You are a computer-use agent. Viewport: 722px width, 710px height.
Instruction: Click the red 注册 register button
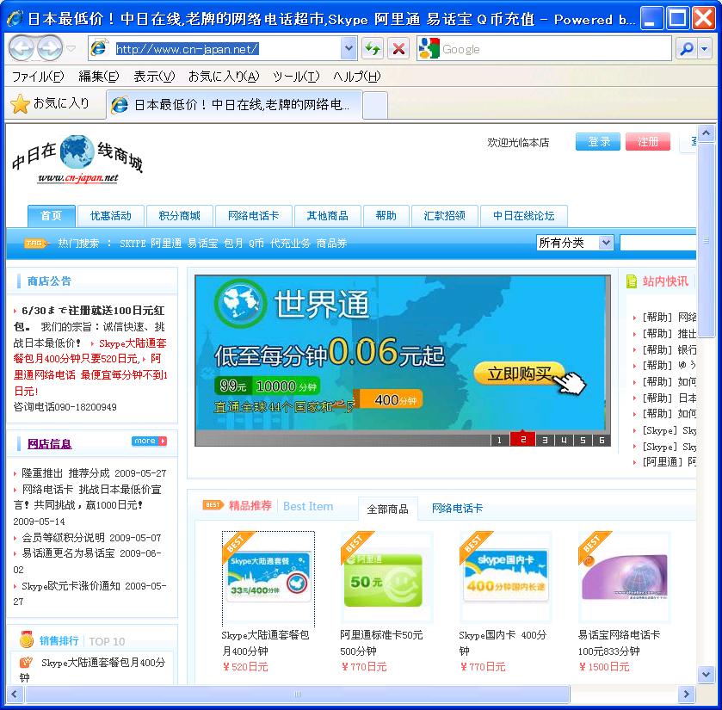coord(648,142)
